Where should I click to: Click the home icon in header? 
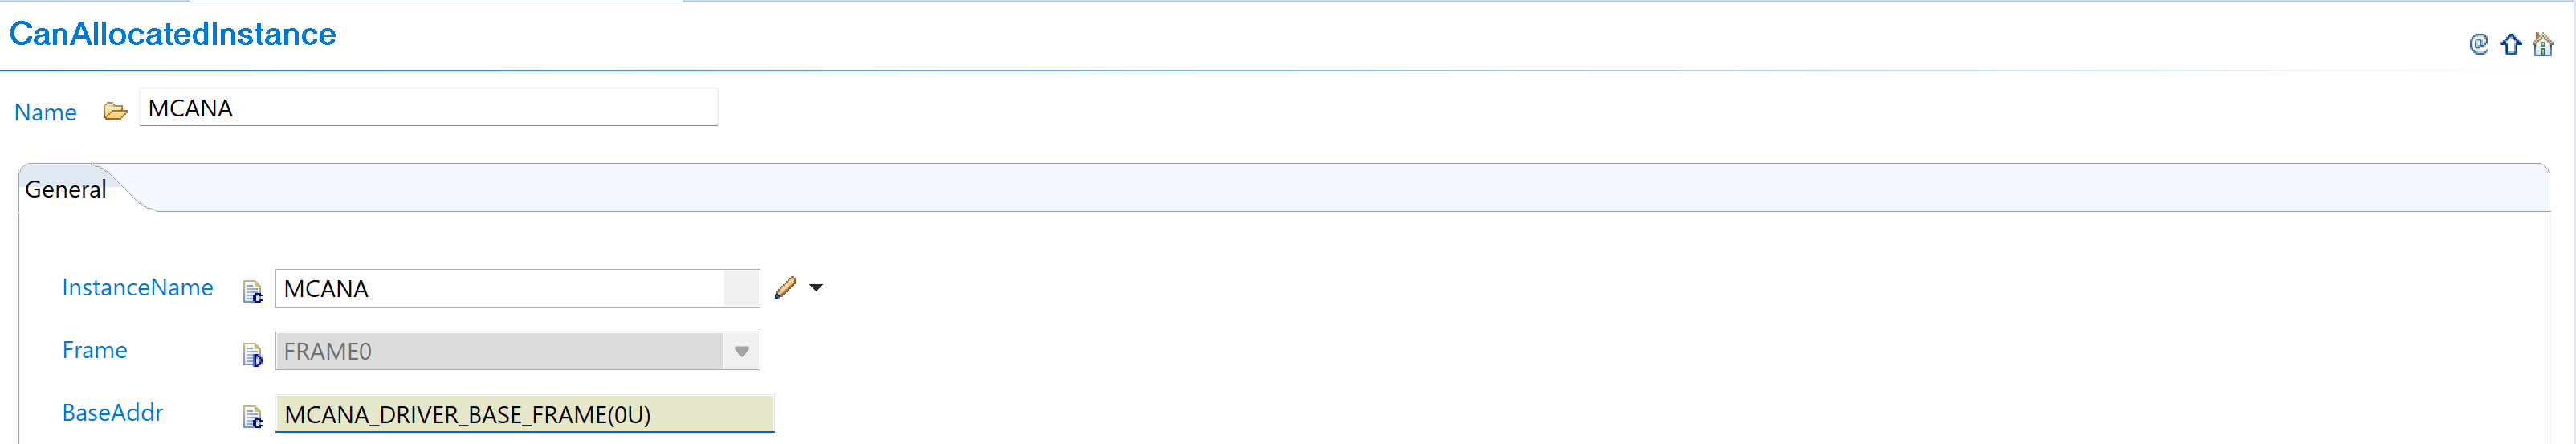coord(2542,45)
